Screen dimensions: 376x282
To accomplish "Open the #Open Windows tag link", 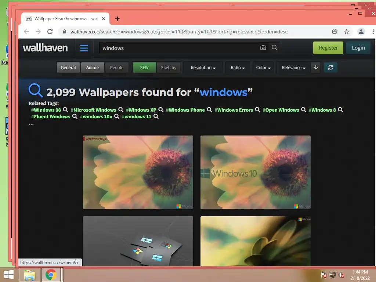I will coord(281,110).
